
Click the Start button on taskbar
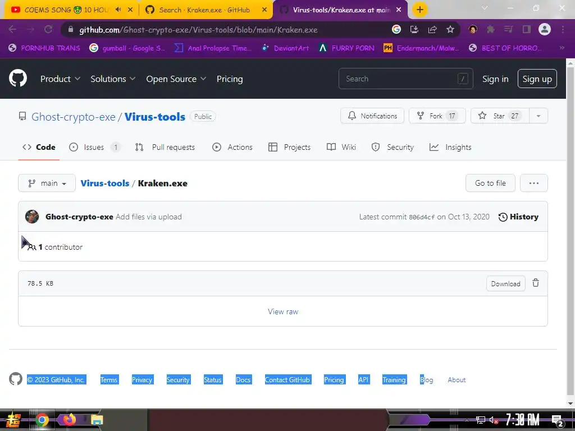(13, 420)
